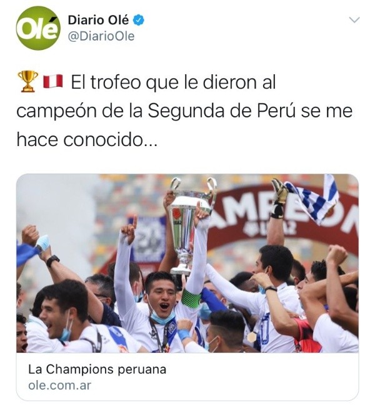Click the tweet text 'campeón de la Segunda'
The height and width of the screenshot is (407, 375).
pyautogui.click(x=121, y=111)
